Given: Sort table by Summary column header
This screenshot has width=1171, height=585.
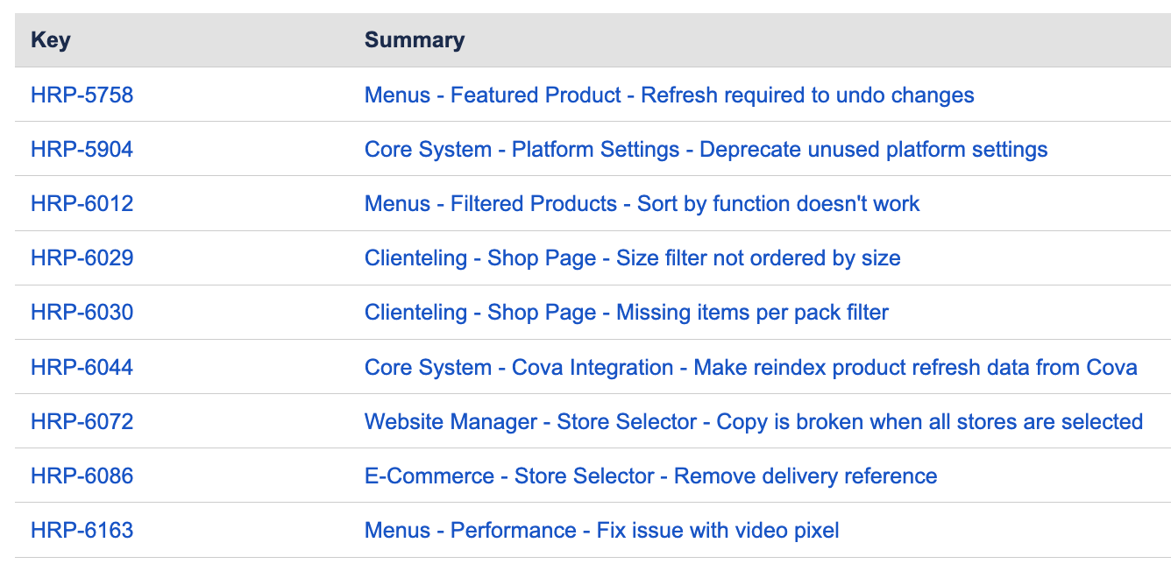Looking at the screenshot, I should [415, 40].
